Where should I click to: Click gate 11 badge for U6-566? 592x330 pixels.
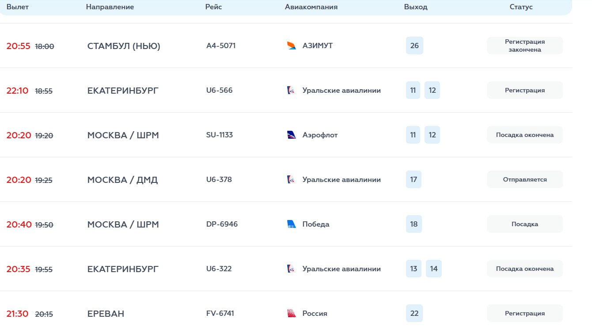(x=413, y=90)
